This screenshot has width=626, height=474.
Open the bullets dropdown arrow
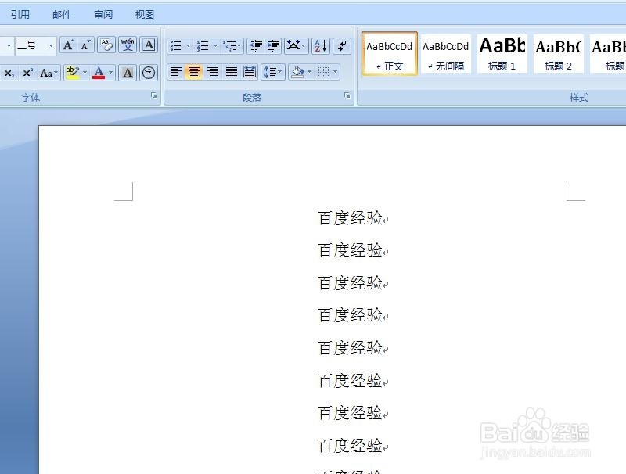[188, 46]
